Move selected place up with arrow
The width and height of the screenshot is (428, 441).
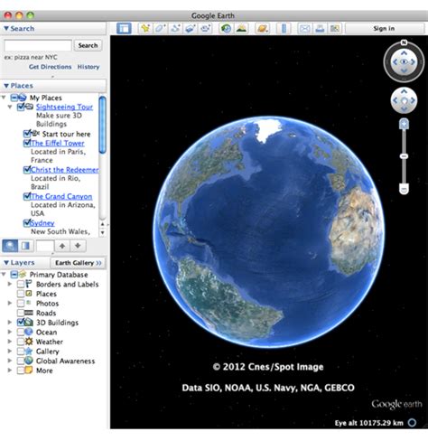(62, 246)
